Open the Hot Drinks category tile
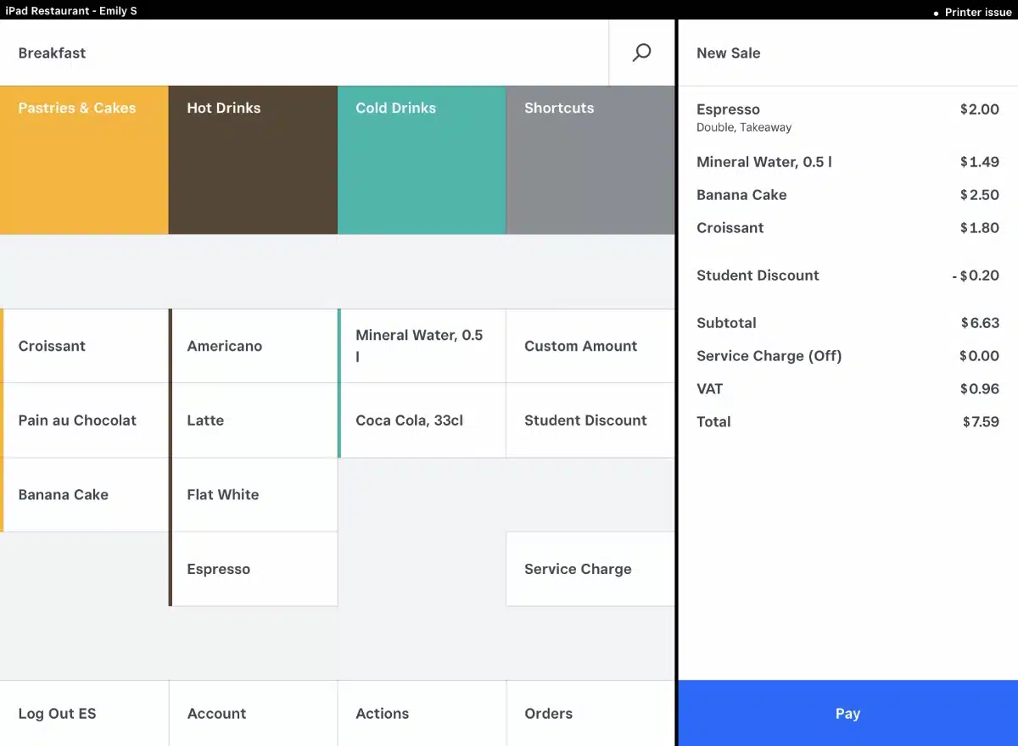 [x=253, y=159]
